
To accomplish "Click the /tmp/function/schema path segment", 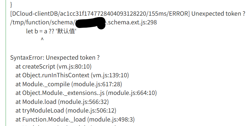I will pyautogui.click(x=42, y=22).
